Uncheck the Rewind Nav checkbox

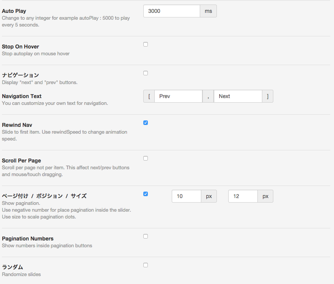pyautogui.click(x=146, y=123)
